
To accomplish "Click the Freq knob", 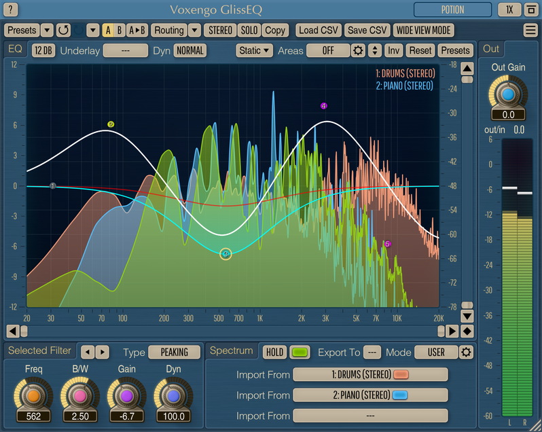I will 33,396.
